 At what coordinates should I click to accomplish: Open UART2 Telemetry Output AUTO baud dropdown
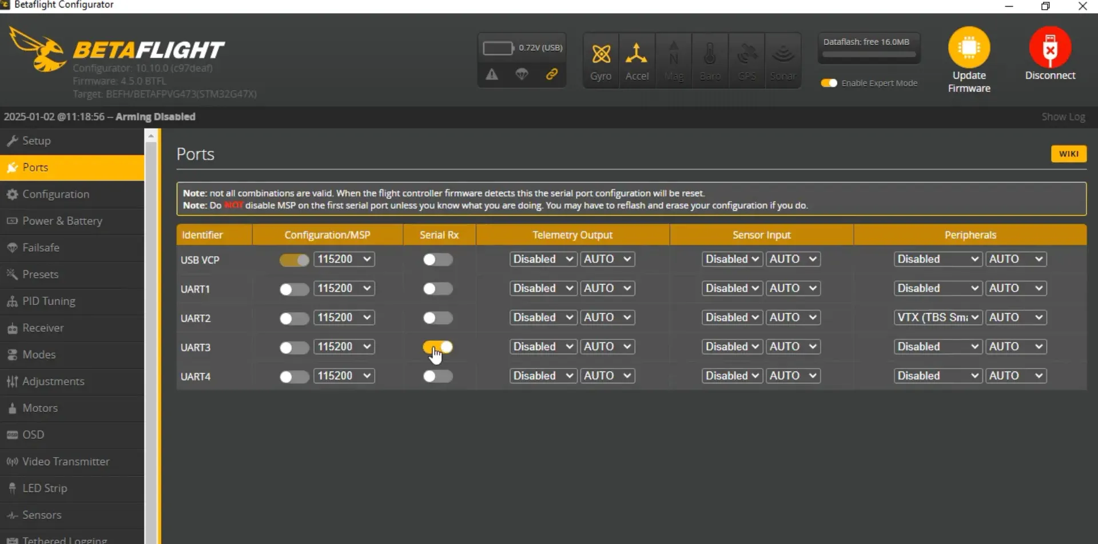click(x=607, y=318)
